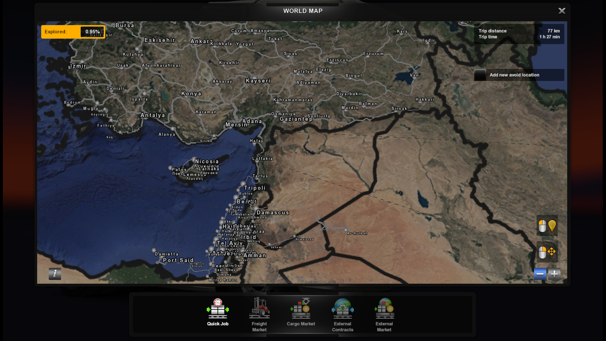Click the WORLD MAP title text
606x341 pixels.
point(303,11)
